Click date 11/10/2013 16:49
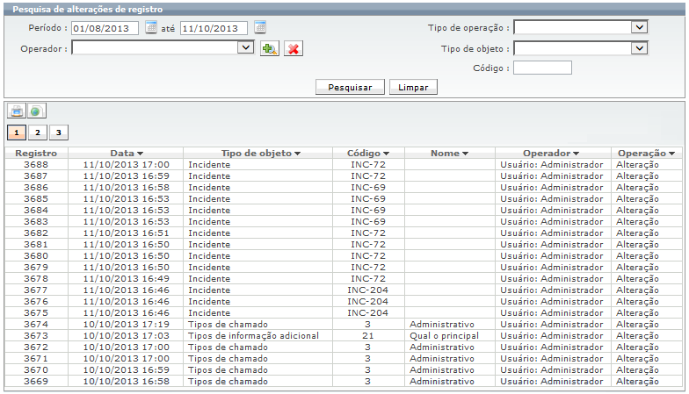This screenshot has height=394, width=689. click(x=127, y=279)
